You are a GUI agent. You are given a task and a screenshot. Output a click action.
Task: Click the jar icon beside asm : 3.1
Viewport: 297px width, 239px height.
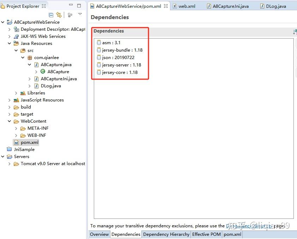[x=99, y=42]
